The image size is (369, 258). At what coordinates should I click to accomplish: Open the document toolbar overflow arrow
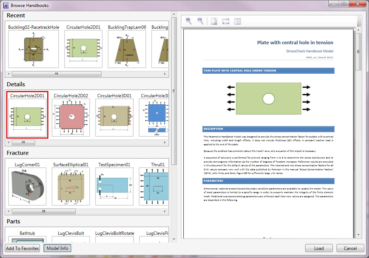358,24
